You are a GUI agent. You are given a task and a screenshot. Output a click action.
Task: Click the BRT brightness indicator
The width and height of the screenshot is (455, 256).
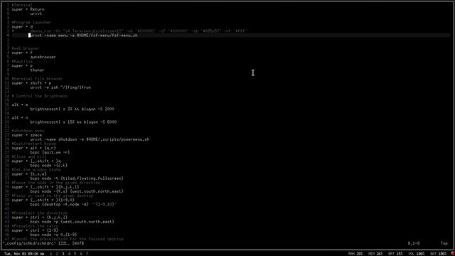click(395, 254)
